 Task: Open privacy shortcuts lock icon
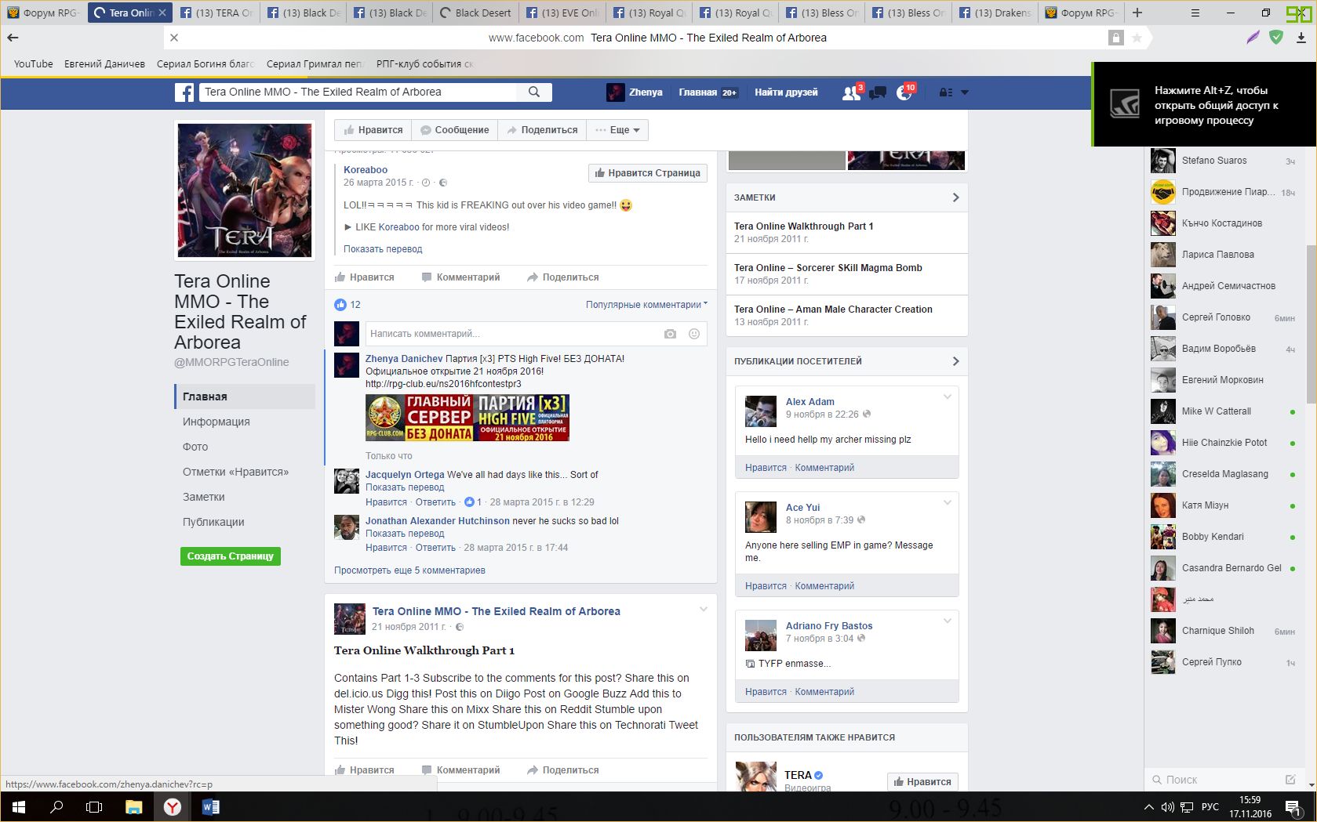coord(946,92)
